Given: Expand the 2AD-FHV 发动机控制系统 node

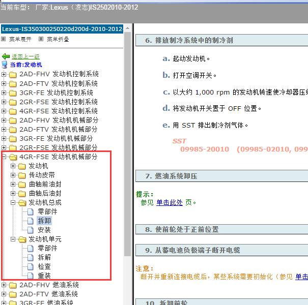Looking at the screenshot, I should point(4,74).
